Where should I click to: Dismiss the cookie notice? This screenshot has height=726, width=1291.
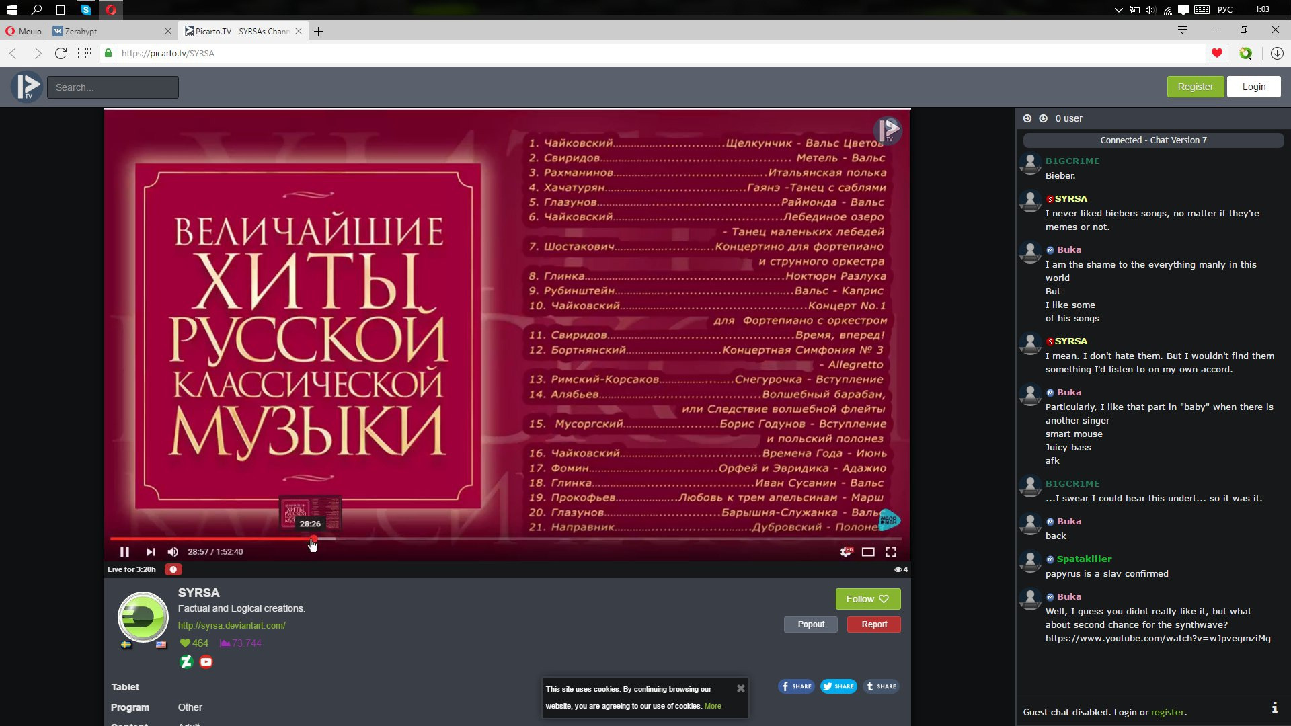pyautogui.click(x=741, y=688)
